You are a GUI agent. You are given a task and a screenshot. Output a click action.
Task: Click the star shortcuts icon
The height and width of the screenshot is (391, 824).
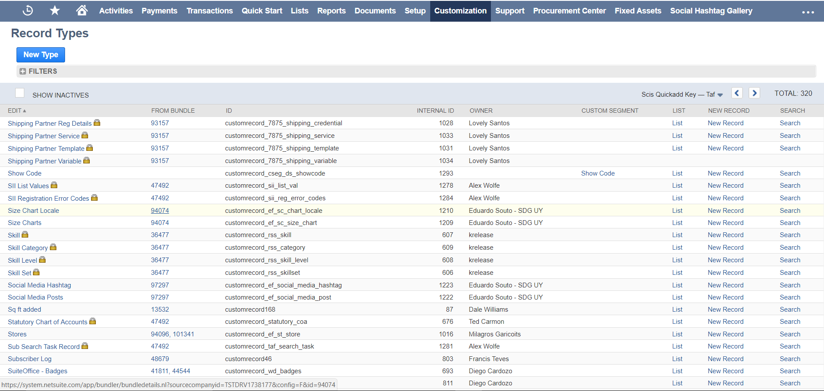click(x=55, y=10)
